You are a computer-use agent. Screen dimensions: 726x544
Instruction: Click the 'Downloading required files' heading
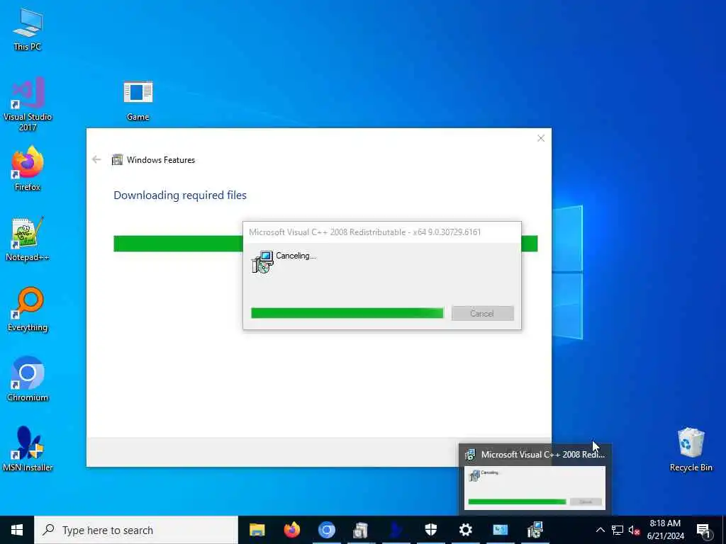click(x=180, y=195)
